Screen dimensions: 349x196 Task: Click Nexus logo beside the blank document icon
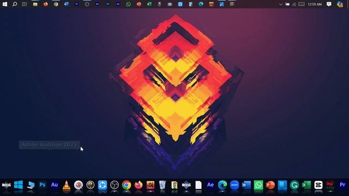pos(186,185)
